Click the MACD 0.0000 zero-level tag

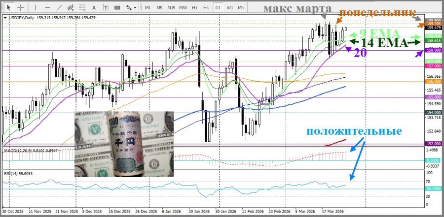pyautogui.click(x=433, y=160)
